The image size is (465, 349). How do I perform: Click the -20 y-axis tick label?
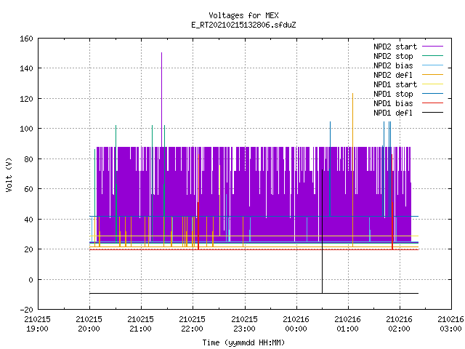26,310
